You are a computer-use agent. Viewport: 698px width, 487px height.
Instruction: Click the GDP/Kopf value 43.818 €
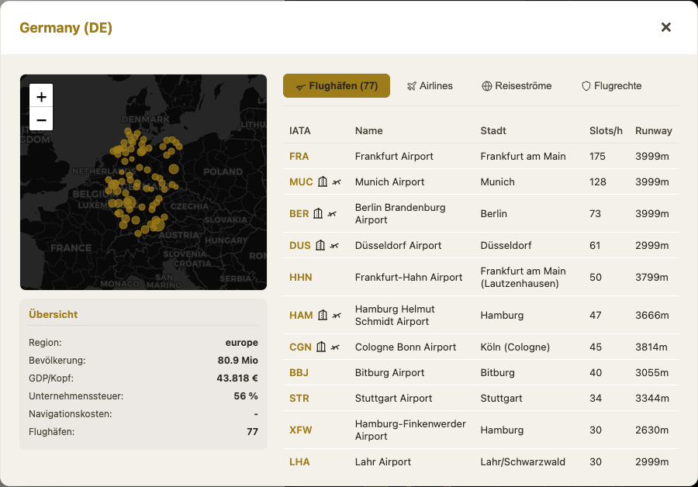[x=237, y=378]
